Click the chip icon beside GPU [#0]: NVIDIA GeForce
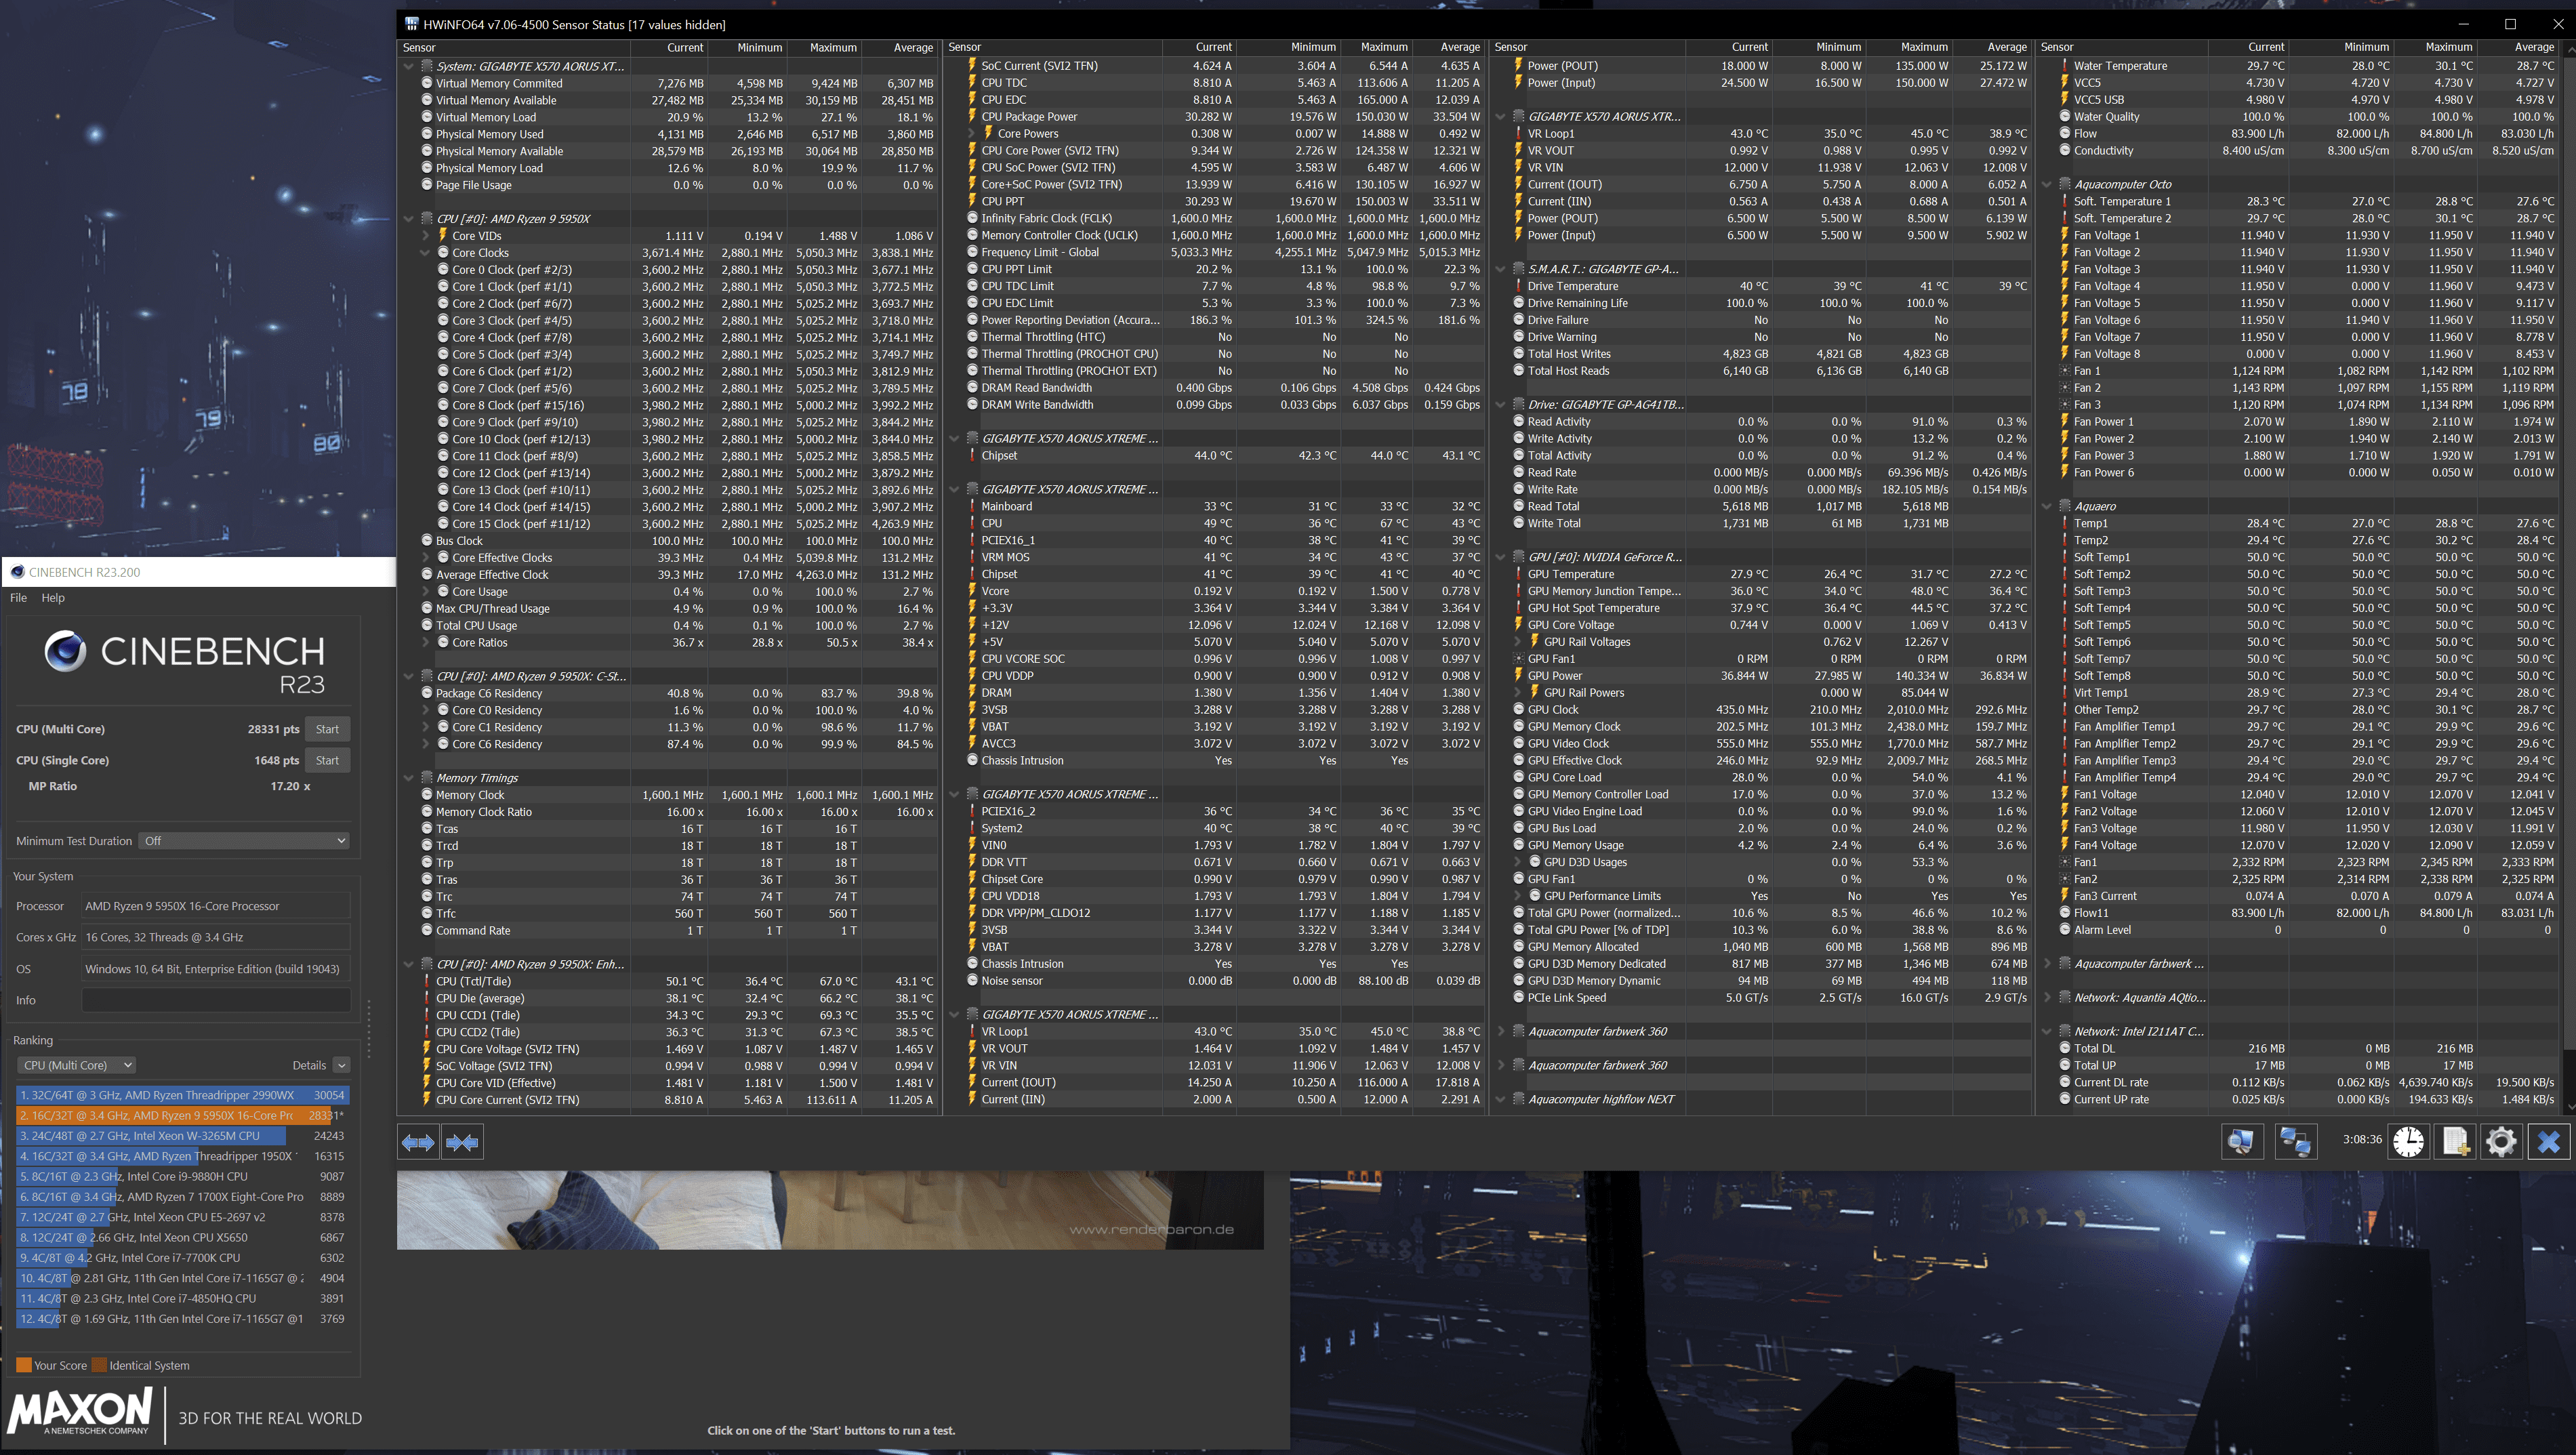 point(1518,557)
